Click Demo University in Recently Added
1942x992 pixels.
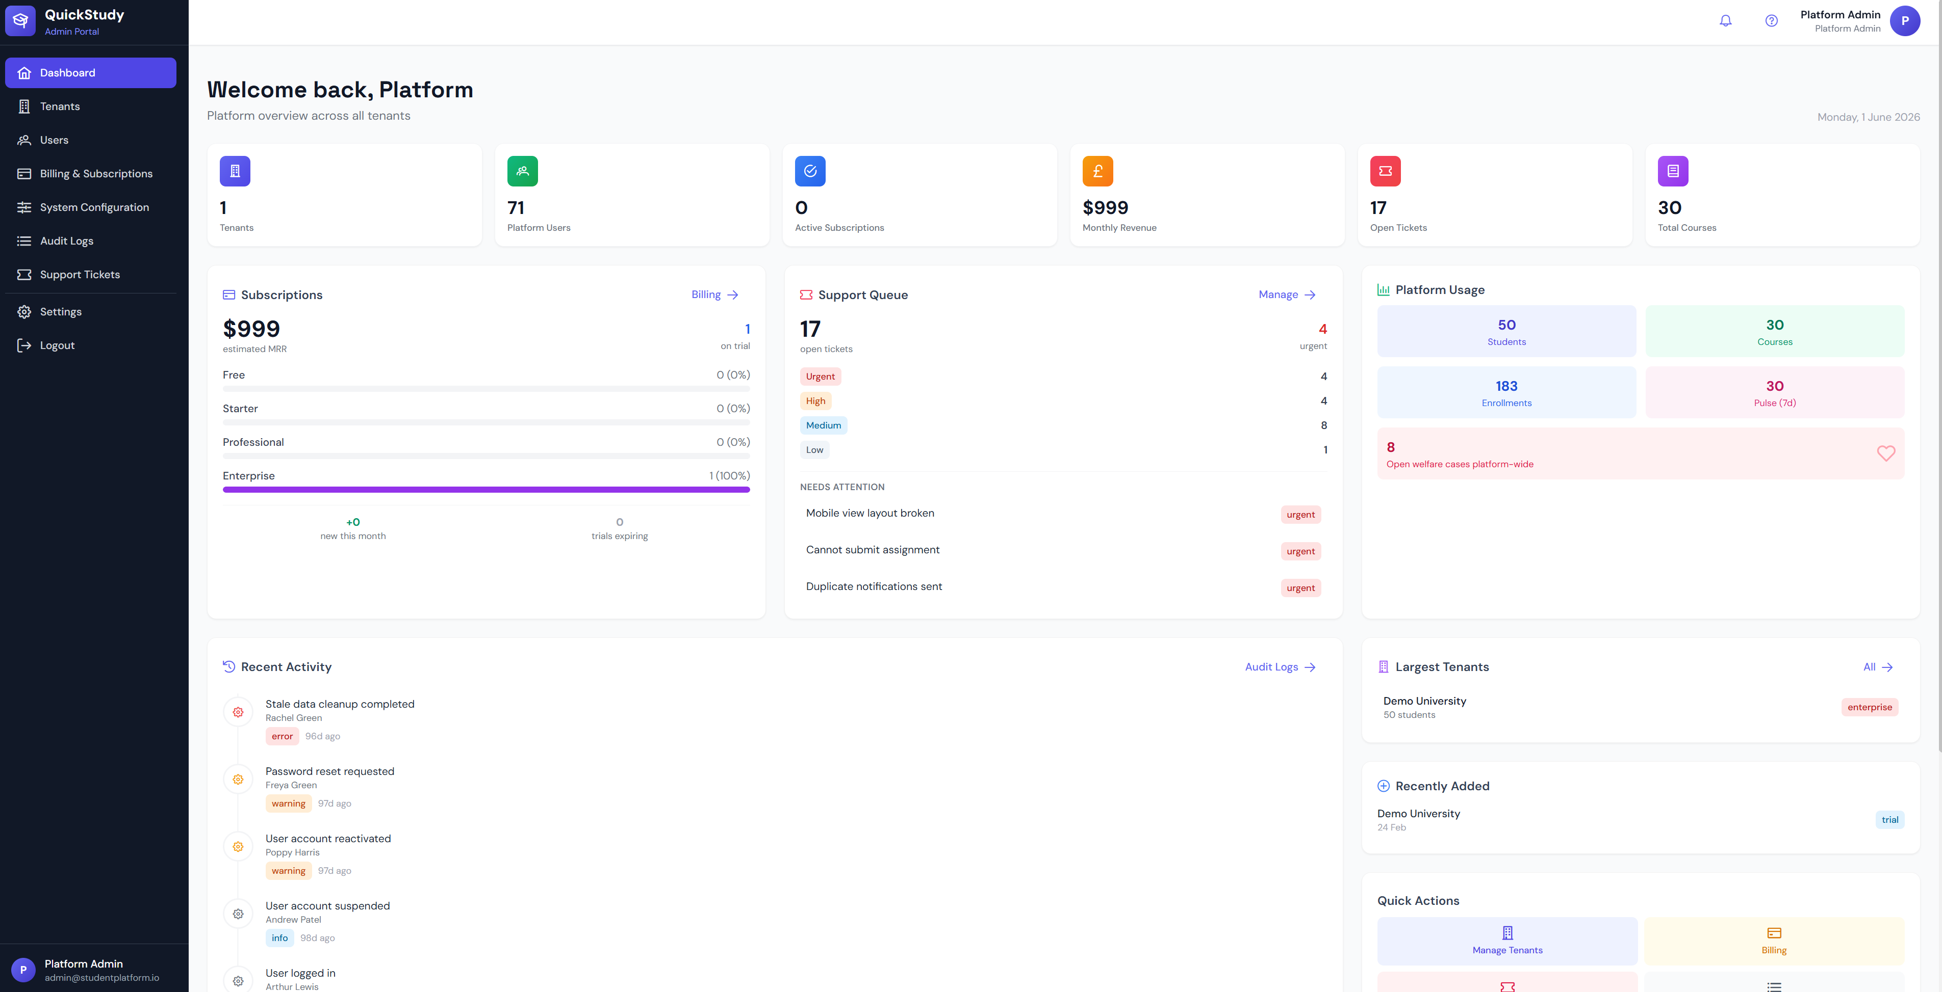tap(1419, 814)
